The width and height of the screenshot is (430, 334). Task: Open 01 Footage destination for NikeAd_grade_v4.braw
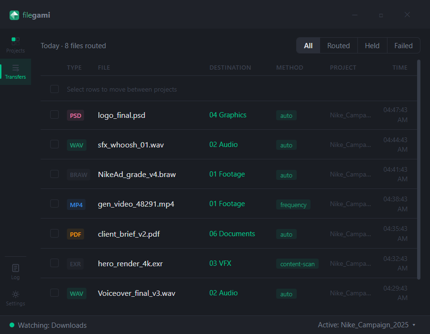pos(227,174)
